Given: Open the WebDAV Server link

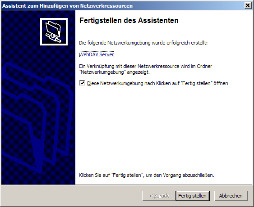Looking at the screenshot, I should pyautogui.click(x=97, y=54).
